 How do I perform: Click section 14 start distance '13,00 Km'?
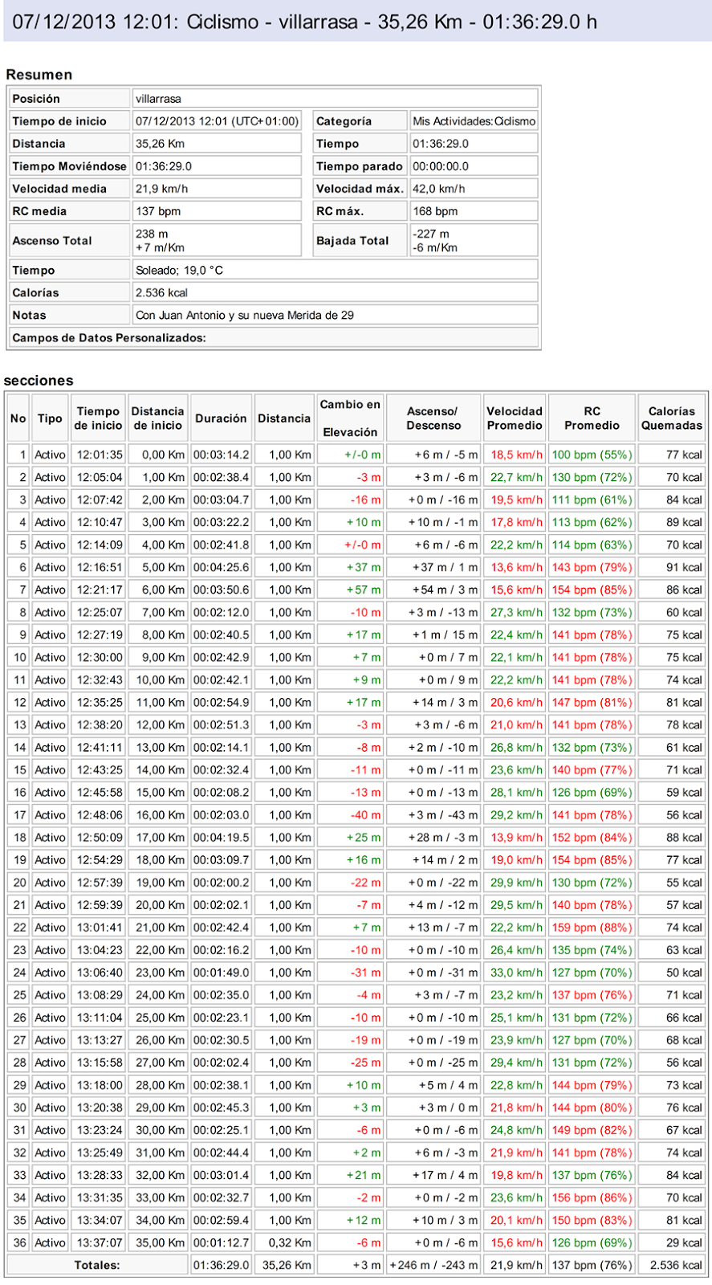pyautogui.click(x=161, y=747)
